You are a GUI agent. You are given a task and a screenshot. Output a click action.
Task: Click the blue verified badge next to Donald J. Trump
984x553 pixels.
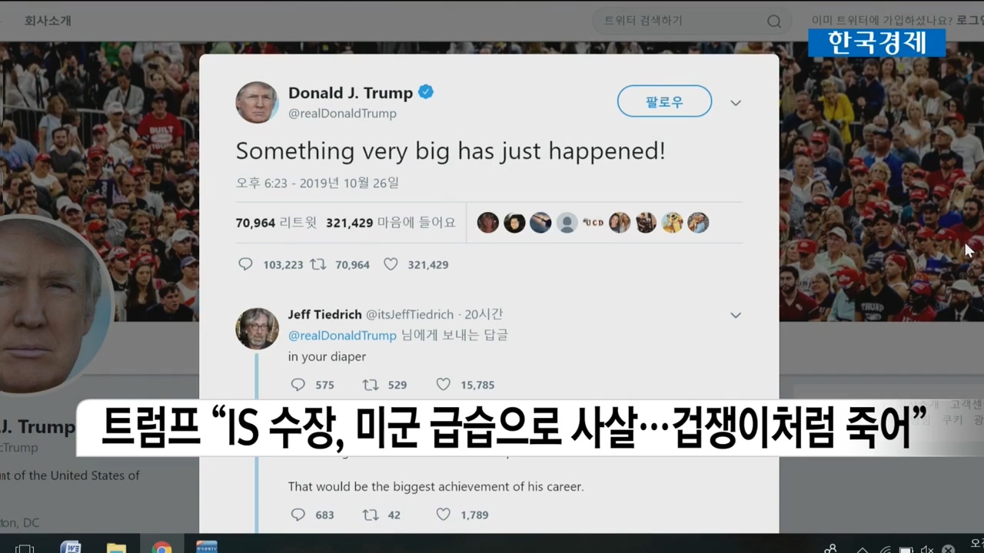pos(426,92)
